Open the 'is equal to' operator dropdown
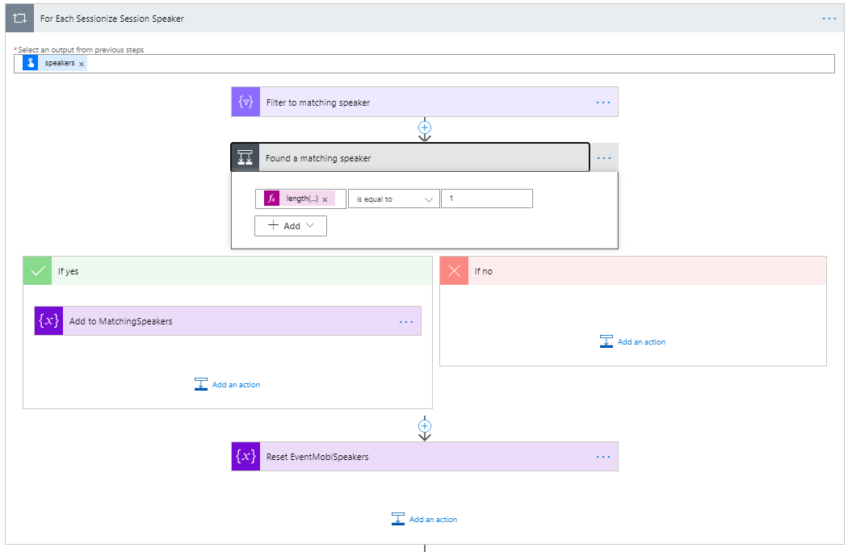 coord(394,199)
